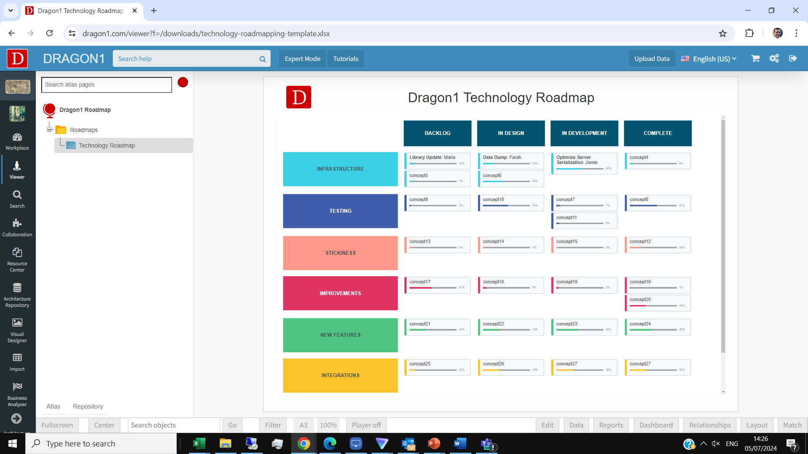
Task: Select the Roadmaps folder
Action: (x=84, y=130)
